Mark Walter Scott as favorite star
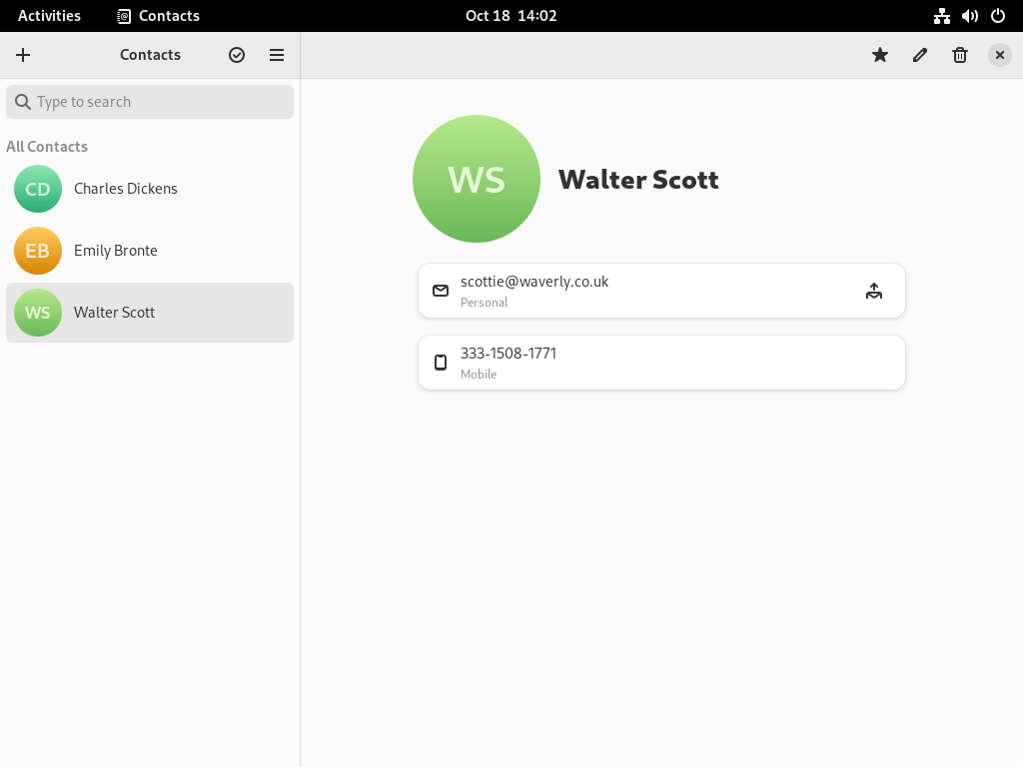This screenshot has width=1023, height=767. pos(880,55)
